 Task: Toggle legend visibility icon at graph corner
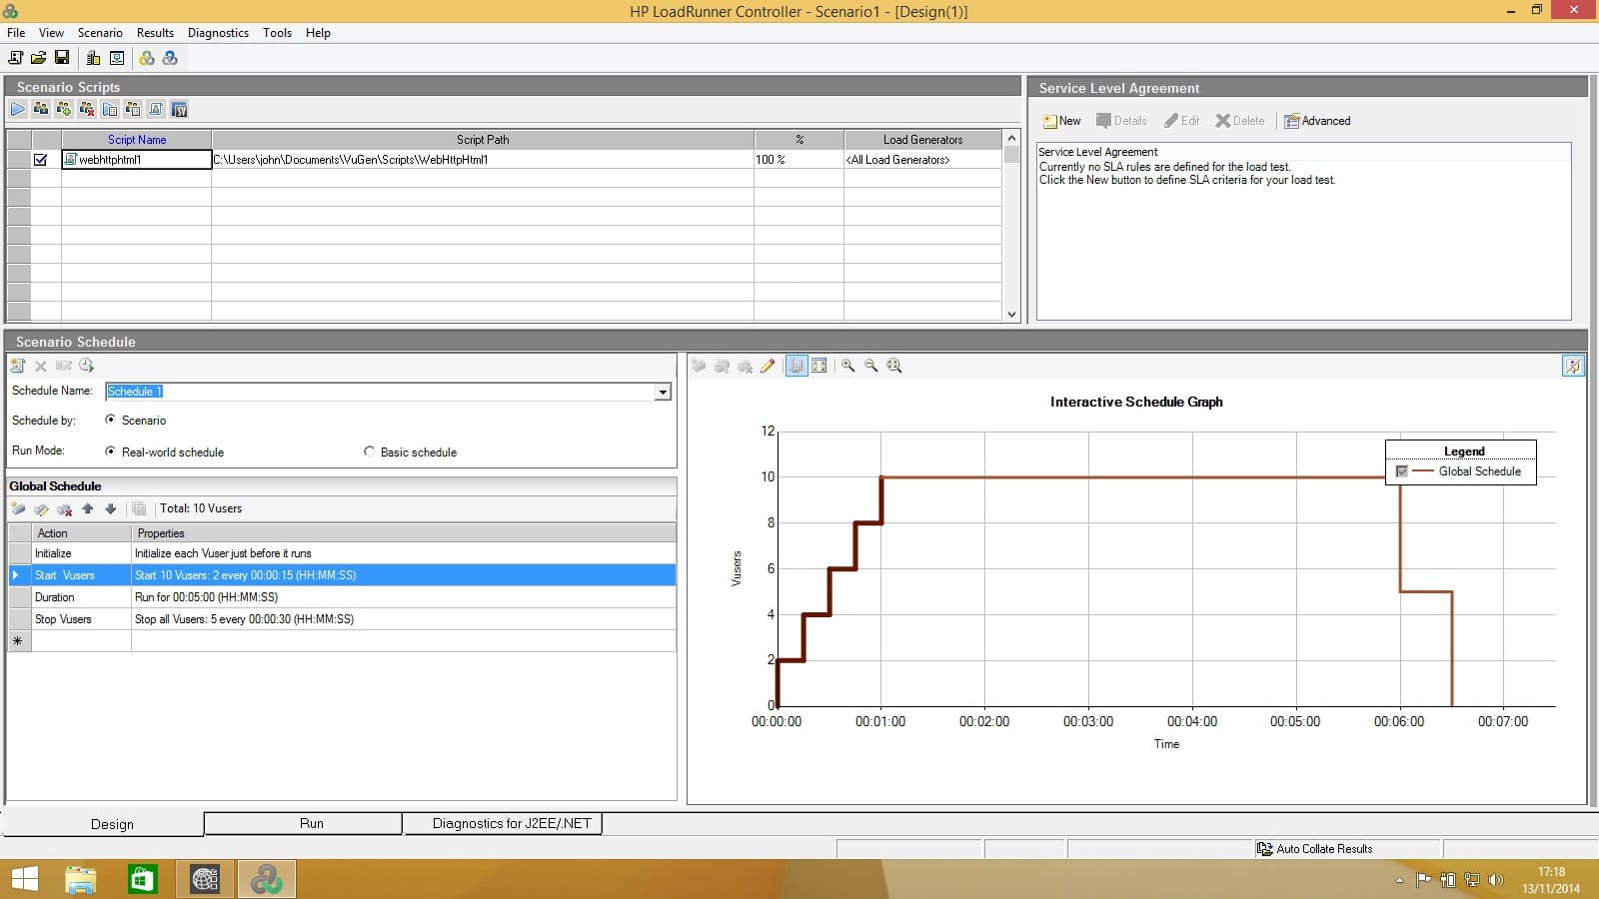click(1573, 366)
